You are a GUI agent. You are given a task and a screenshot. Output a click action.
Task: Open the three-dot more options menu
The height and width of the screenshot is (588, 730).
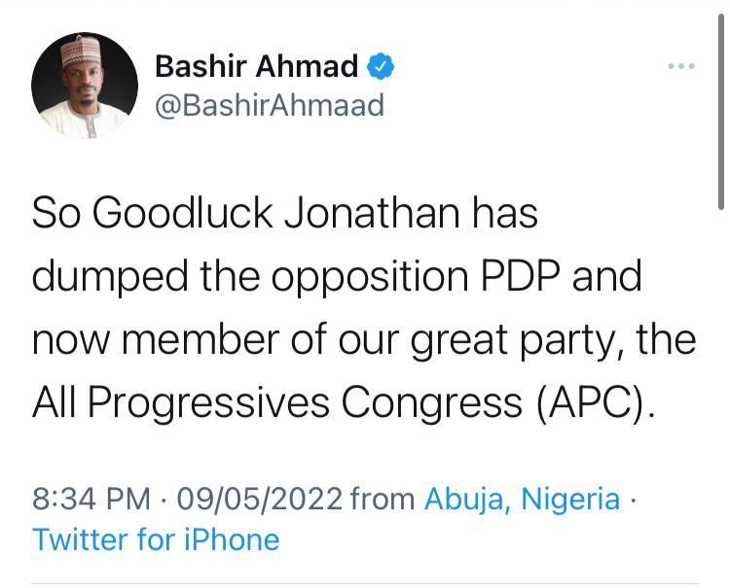[x=681, y=67]
